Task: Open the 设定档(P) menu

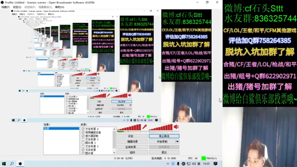Action: [30, 7]
